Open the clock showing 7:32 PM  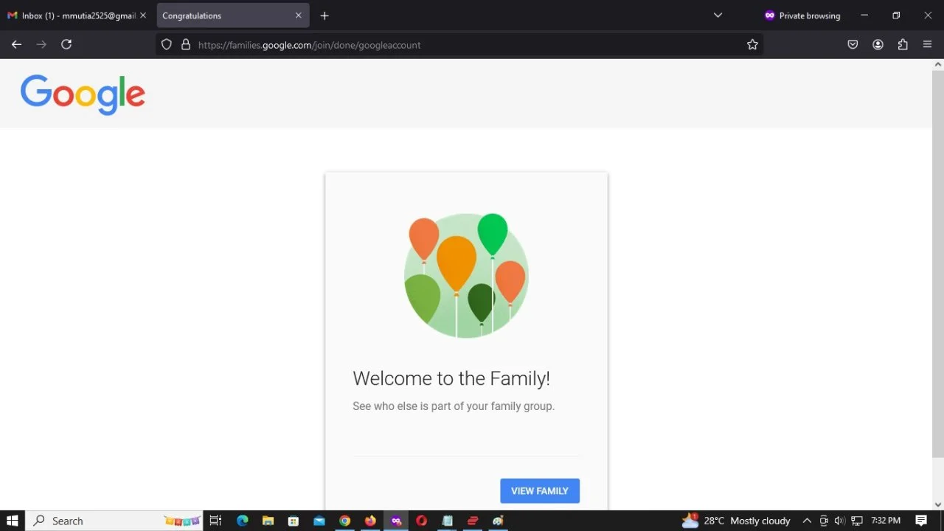(x=886, y=521)
